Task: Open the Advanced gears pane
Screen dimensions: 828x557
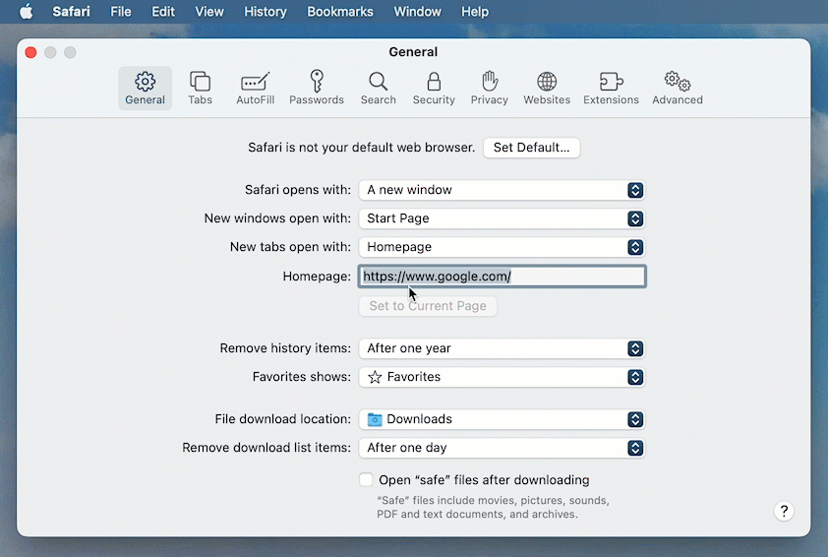Action: click(677, 89)
